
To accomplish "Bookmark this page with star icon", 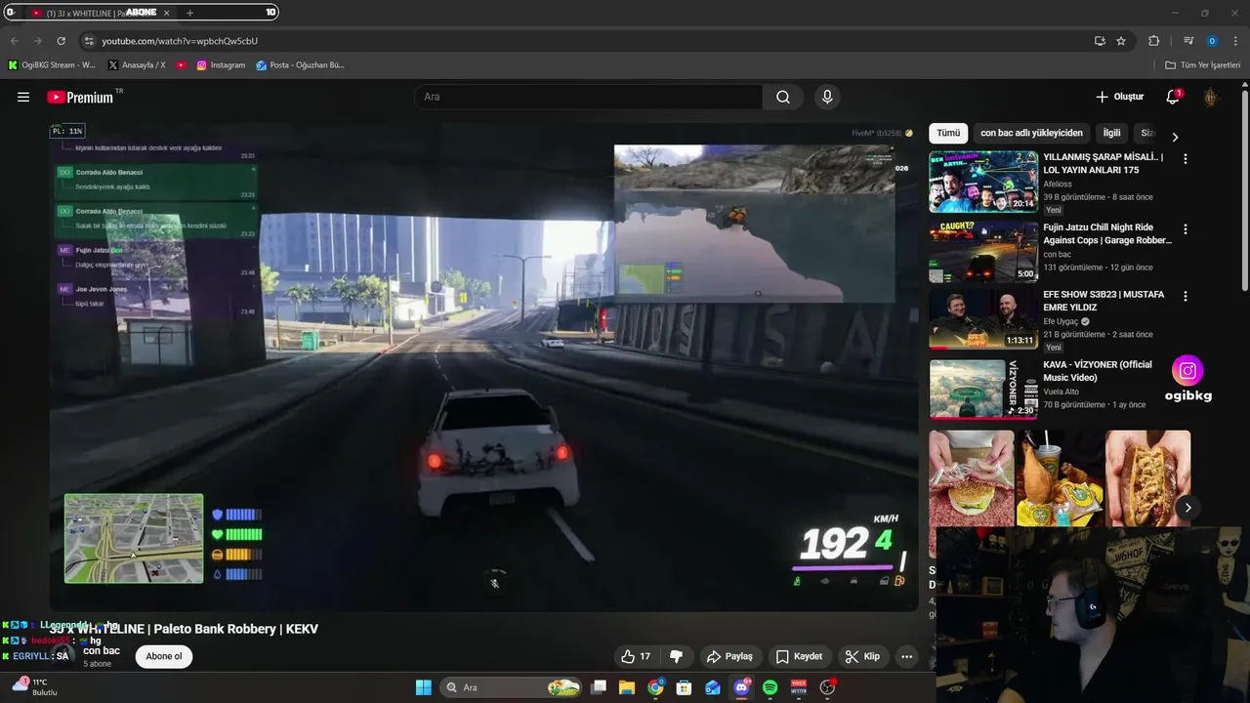I will [x=1121, y=41].
